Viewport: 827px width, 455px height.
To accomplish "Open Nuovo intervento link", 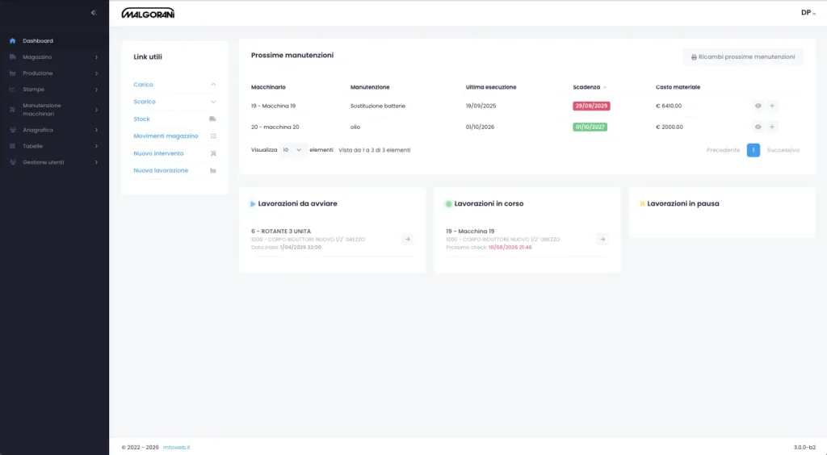I will pos(159,153).
